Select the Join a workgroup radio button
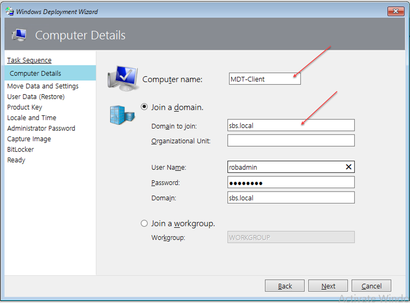 pos(144,223)
